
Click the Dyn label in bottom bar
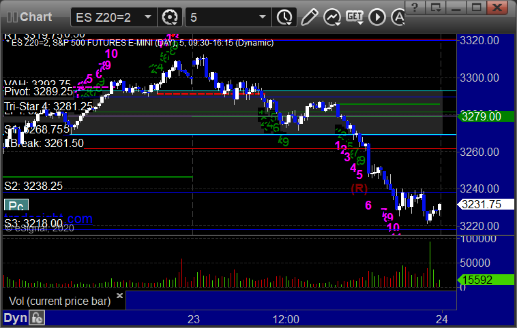15,318
